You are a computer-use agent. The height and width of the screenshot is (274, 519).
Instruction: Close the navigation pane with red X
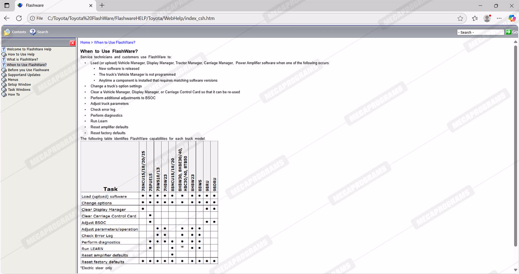[73, 43]
